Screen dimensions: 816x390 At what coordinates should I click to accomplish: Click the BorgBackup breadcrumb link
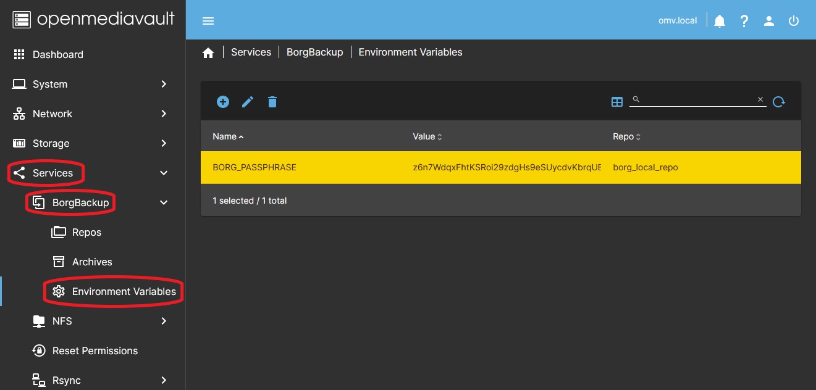[314, 52]
